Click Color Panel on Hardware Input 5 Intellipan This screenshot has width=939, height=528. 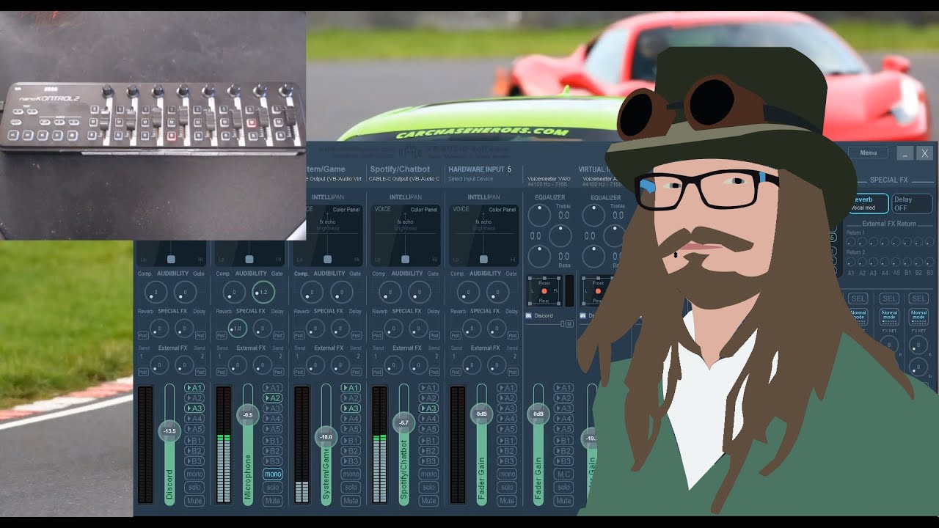tap(503, 210)
